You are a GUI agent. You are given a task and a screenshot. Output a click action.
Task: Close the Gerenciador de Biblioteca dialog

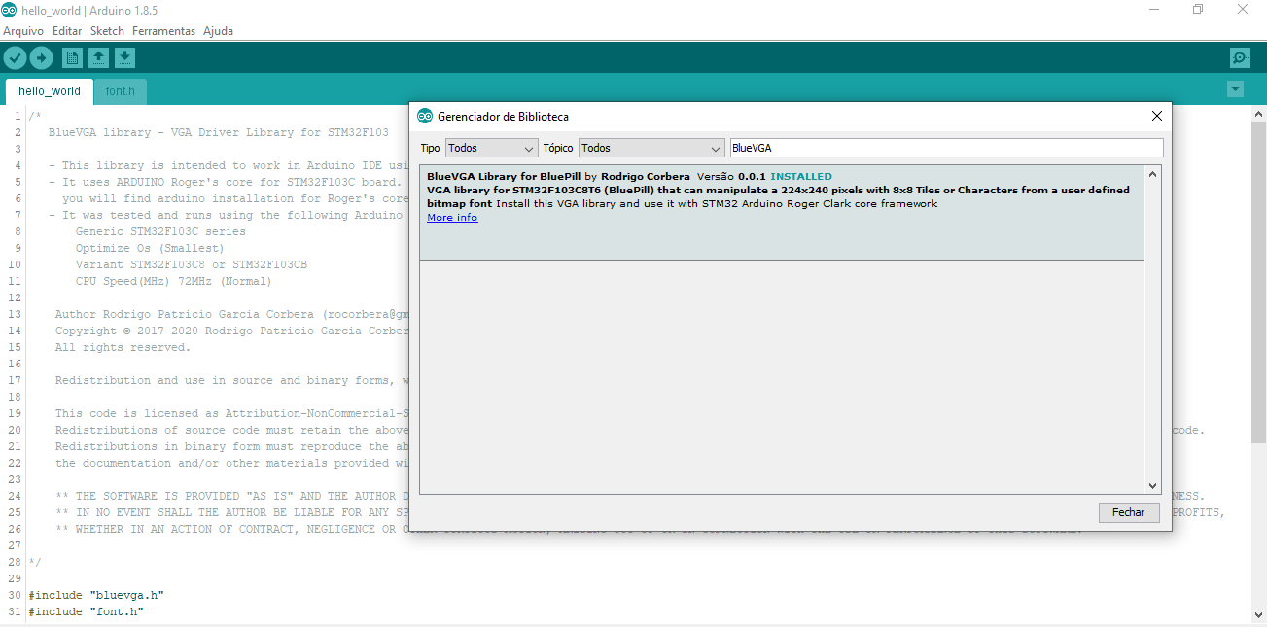(1156, 116)
